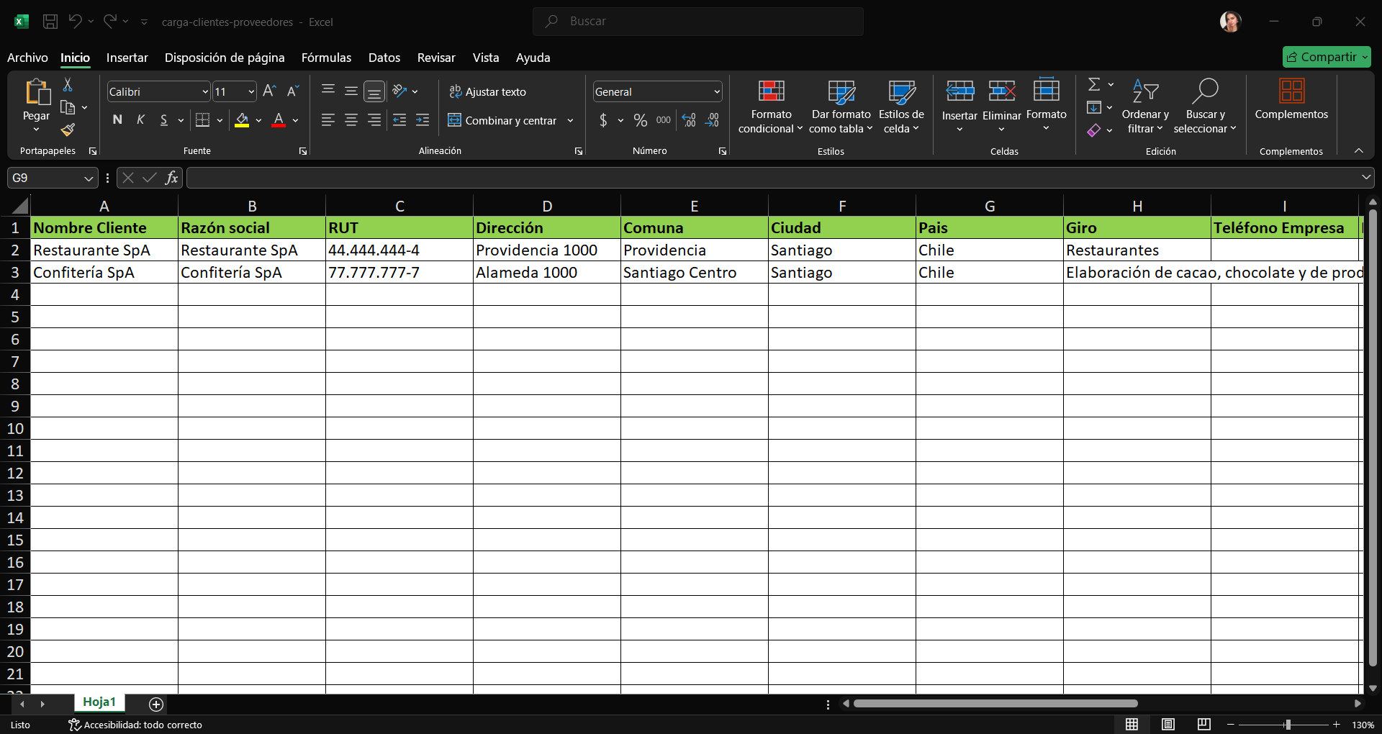Click the Pegar clipboard icon
The width and height of the screenshot is (1382, 734).
(x=37, y=92)
